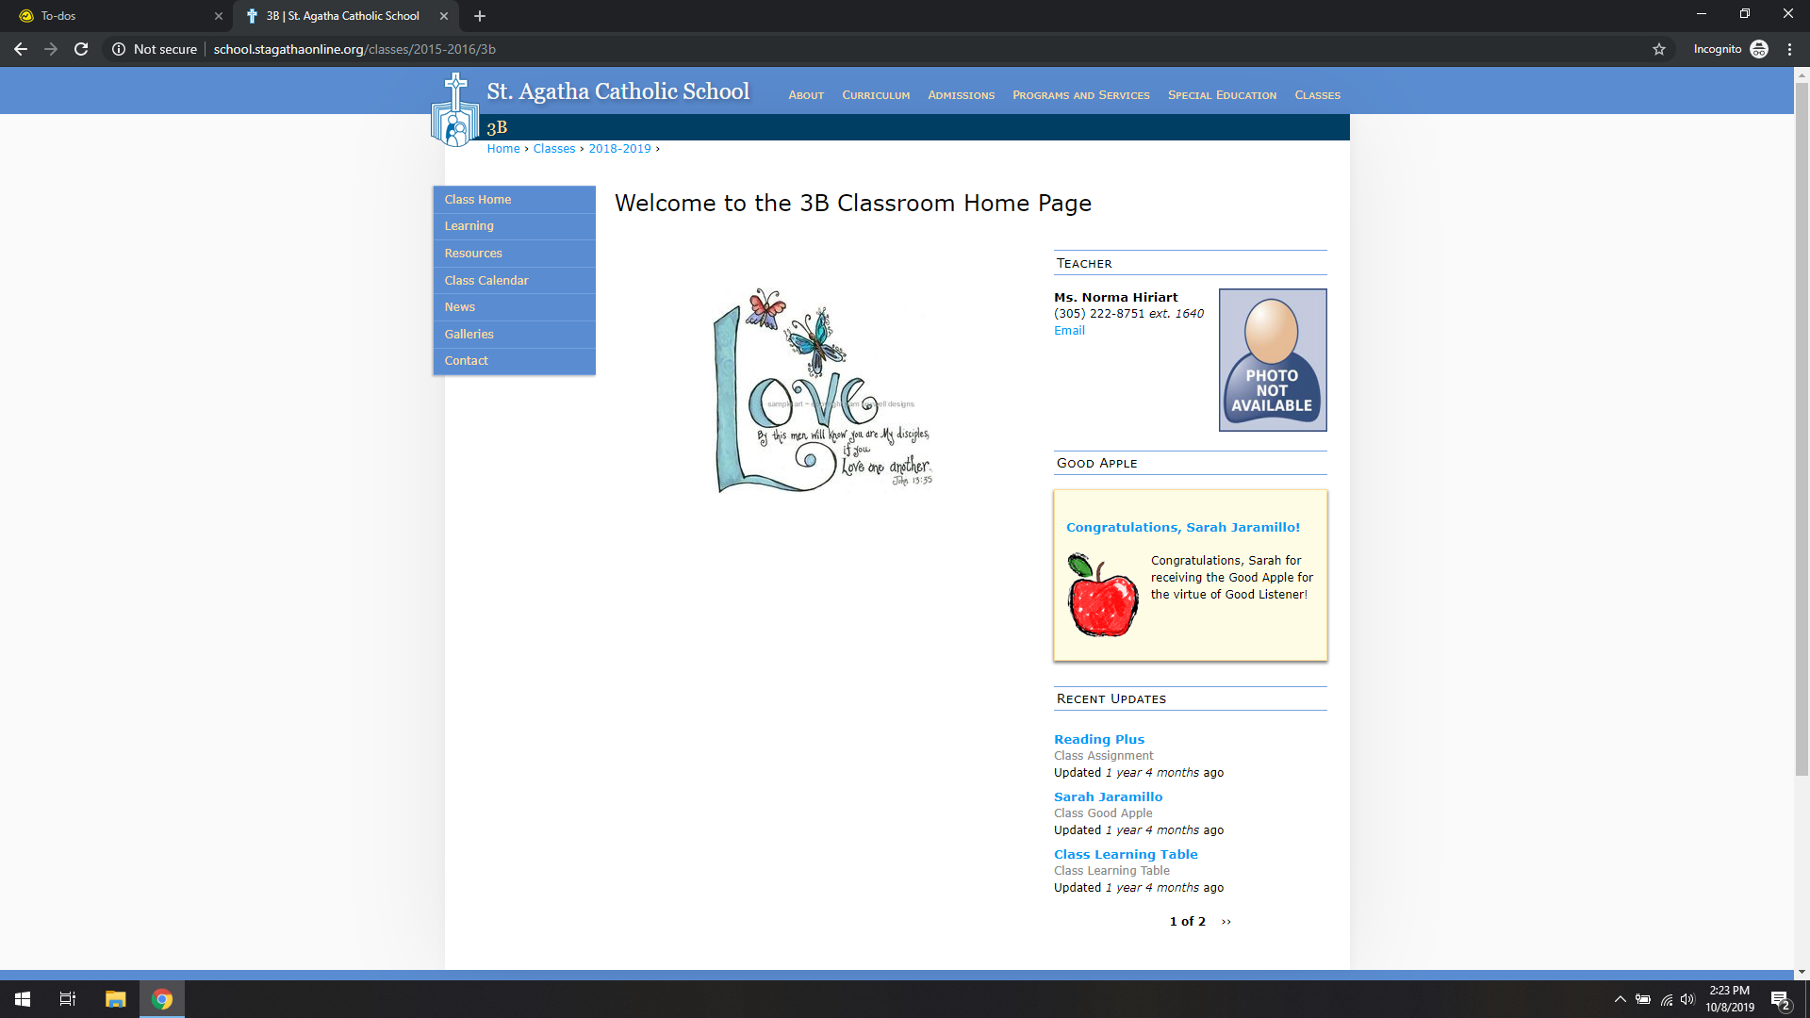1810x1018 pixels.
Task: Click the Not secure site info icon
Action: point(119,49)
